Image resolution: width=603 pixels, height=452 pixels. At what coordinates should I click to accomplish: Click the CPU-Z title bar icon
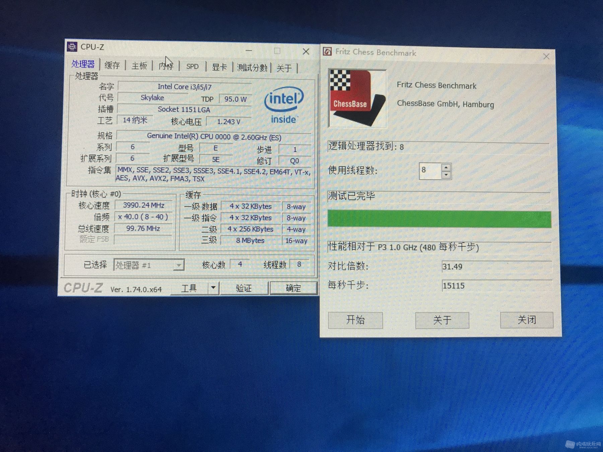pos(72,47)
